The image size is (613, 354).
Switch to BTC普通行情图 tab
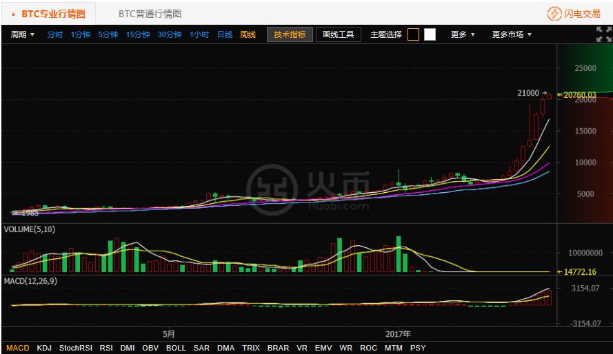pos(150,14)
